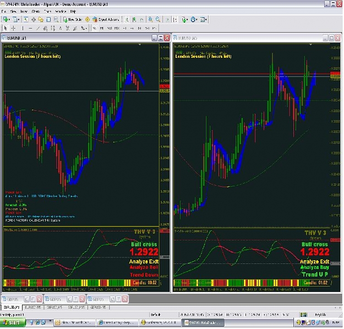Viewport: 344px width, 329px height.
Task: Open the conference taskbar window button
Action: click(161, 322)
